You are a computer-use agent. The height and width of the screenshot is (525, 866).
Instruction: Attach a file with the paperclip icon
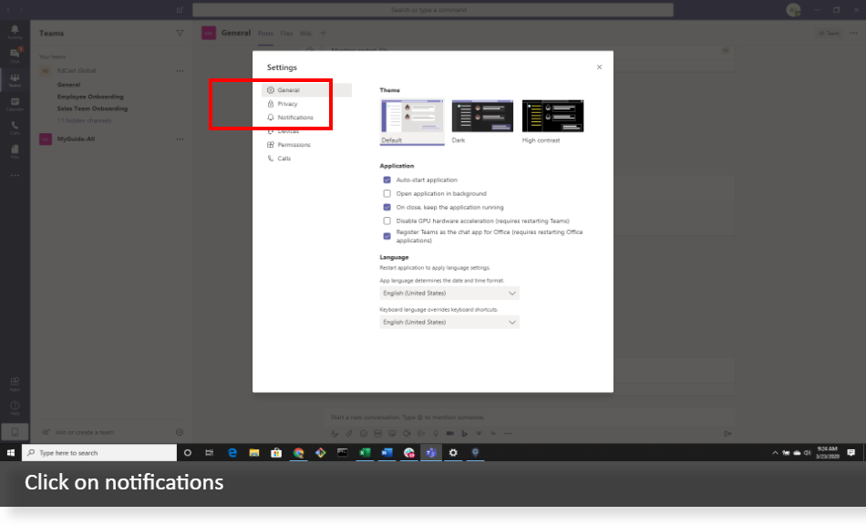(349, 434)
